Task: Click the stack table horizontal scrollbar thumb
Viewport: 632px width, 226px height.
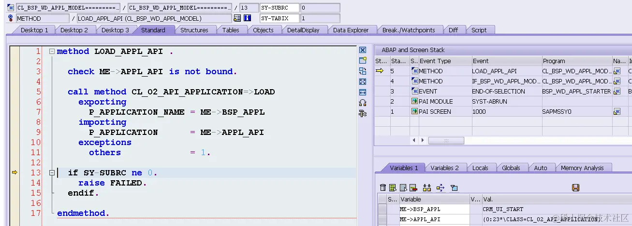Action: (x=446, y=140)
